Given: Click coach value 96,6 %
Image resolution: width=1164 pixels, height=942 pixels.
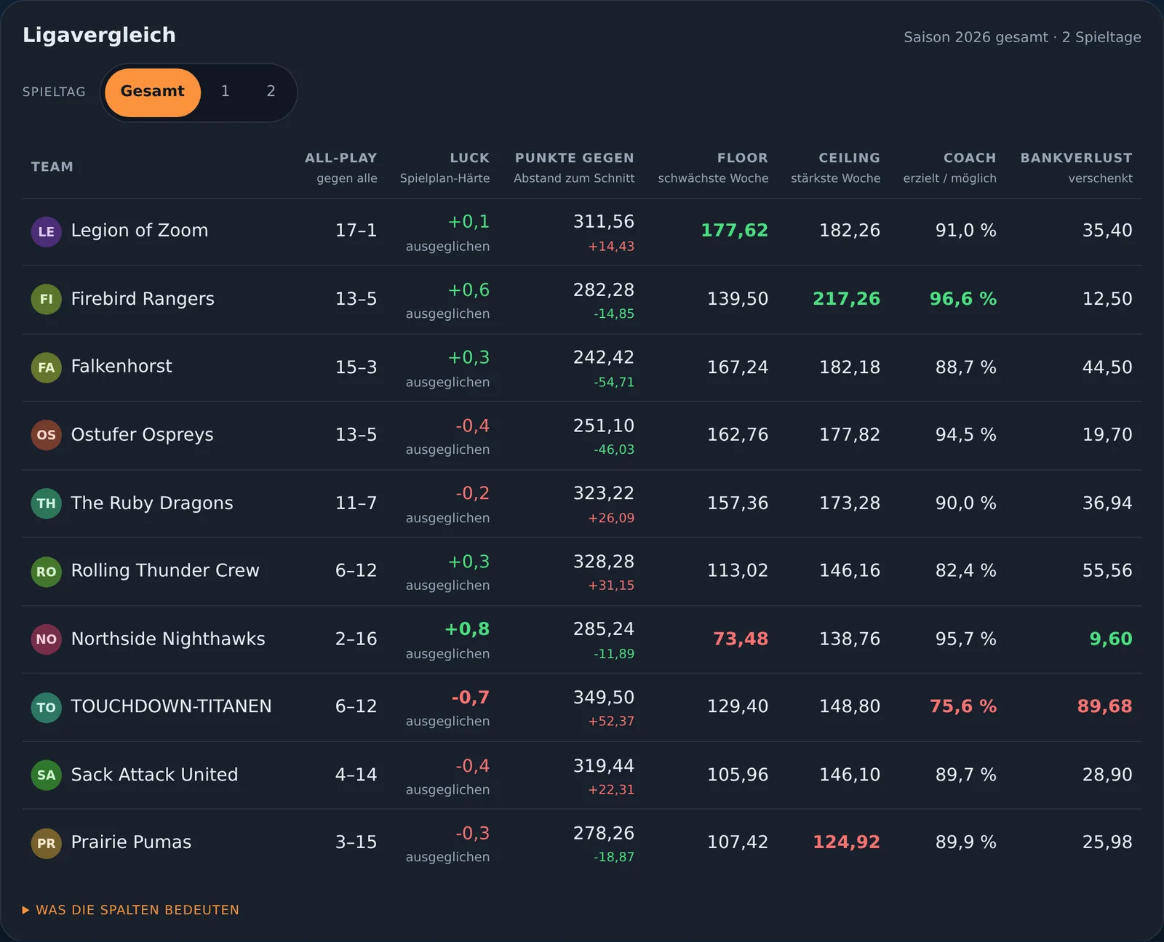Looking at the screenshot, I should (x=962, y=299).
